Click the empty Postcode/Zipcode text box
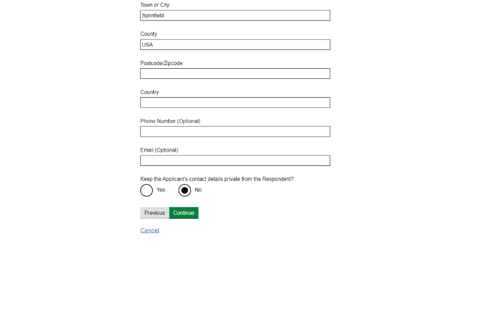This screenshot has height=336, width=504. point(235,73)
